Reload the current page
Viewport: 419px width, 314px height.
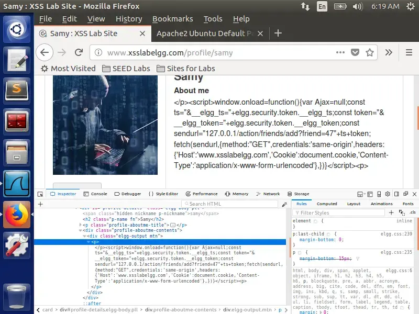point(79,52)
